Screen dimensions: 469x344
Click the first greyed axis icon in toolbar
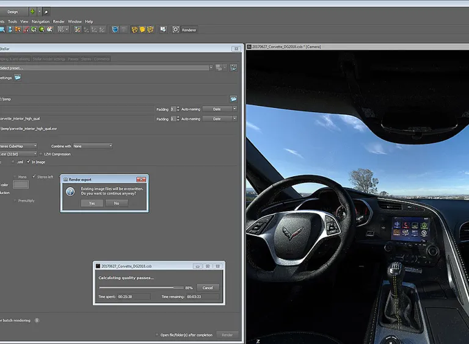click(x=86, y=29)
